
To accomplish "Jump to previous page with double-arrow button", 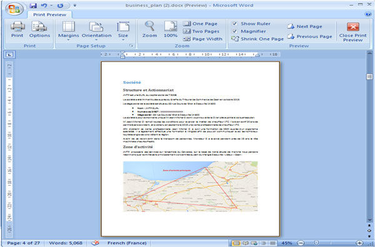I will [369, 226].
